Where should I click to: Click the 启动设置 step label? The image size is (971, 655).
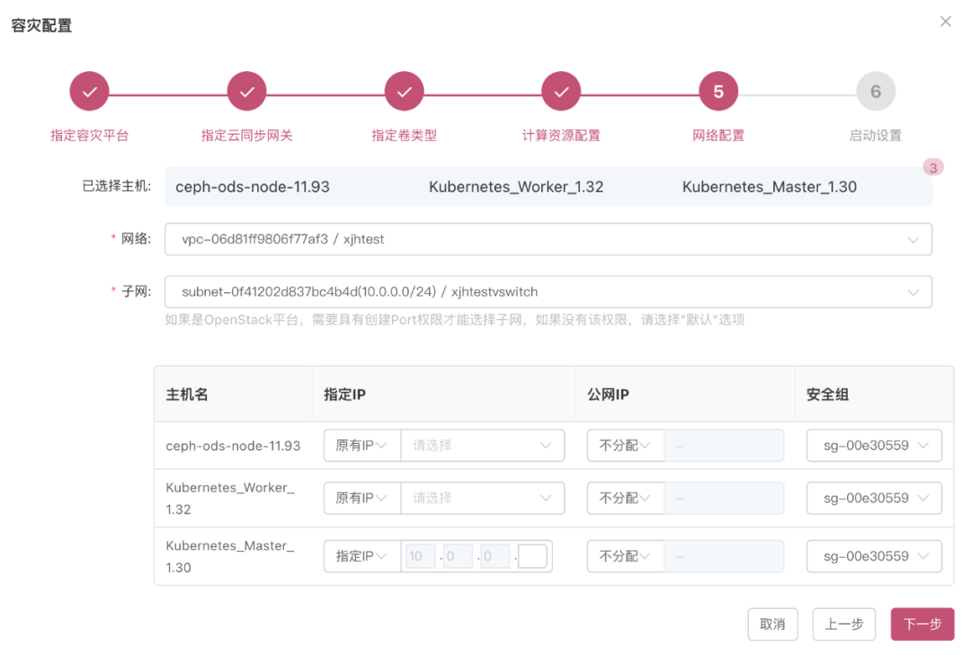[876, 136]
